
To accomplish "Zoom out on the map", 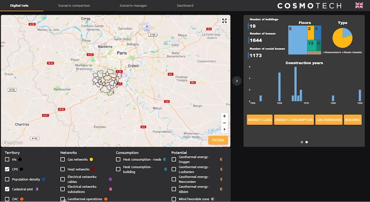I will [224, 123].
